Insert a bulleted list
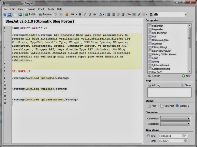The width and height of the screenshot is (197, 147). click(113, 15)
